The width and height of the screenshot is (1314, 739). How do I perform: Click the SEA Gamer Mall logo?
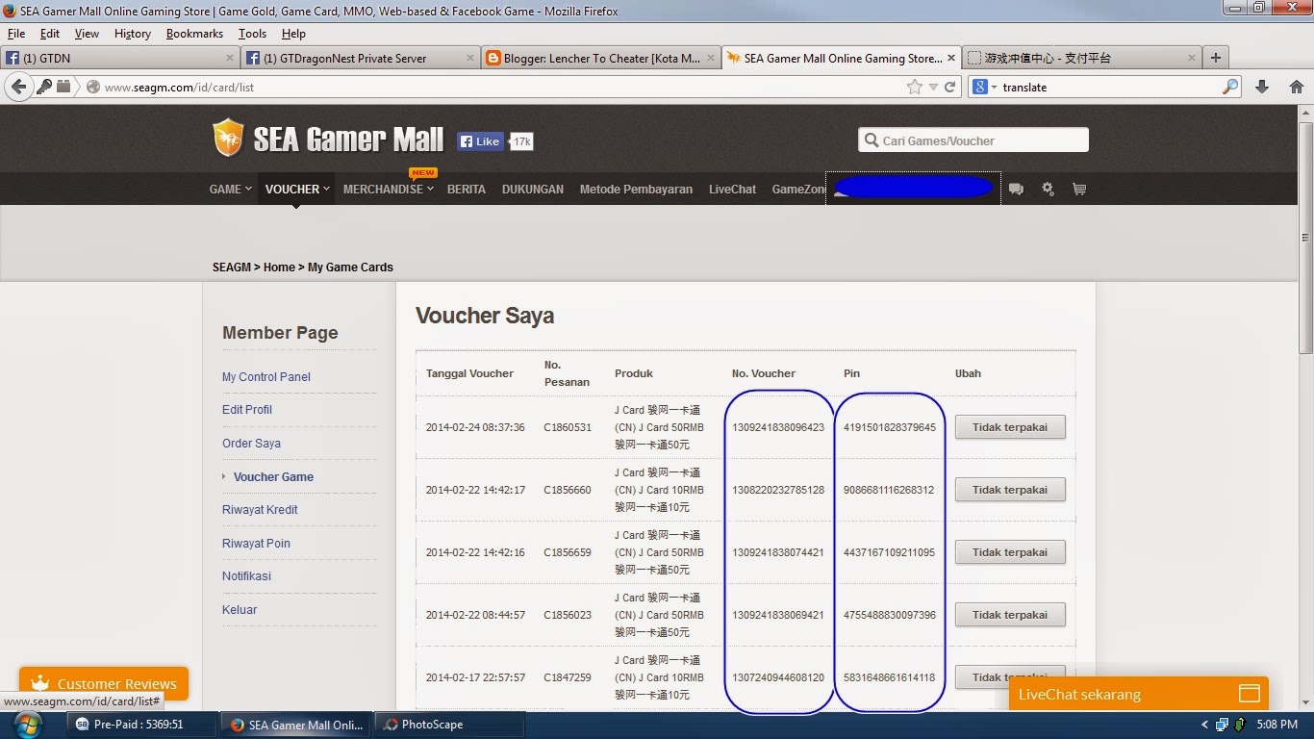328,139
